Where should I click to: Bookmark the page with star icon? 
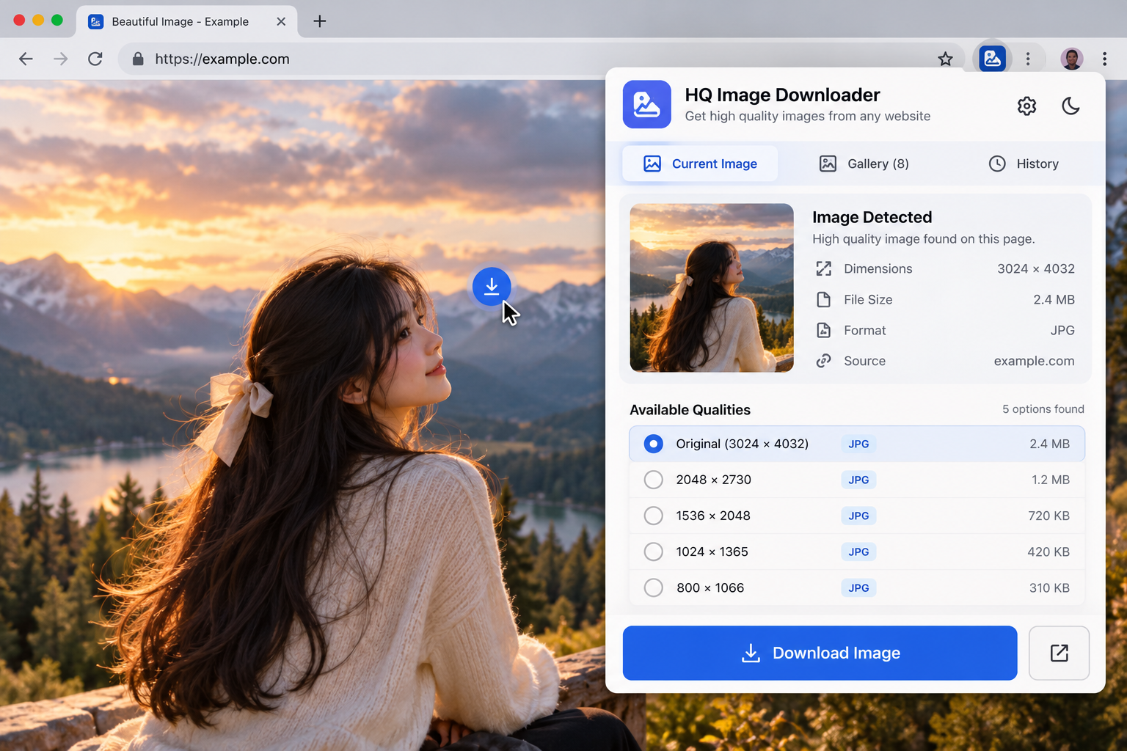tap(945, 59)
